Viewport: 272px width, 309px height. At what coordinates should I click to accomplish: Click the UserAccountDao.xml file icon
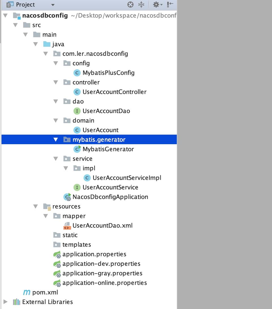pos(67,226)
